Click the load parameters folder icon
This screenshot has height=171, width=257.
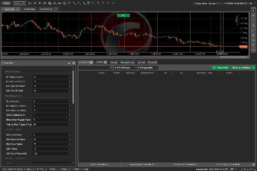point(69,63)
